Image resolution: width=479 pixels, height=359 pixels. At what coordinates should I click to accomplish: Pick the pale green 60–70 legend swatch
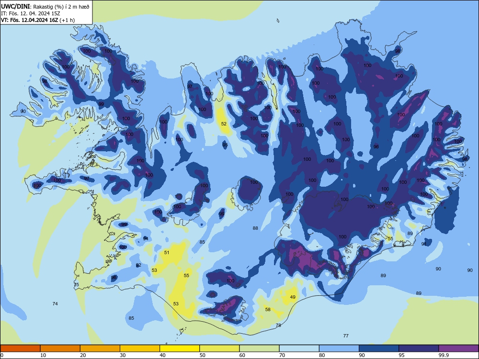coord(259,348)
